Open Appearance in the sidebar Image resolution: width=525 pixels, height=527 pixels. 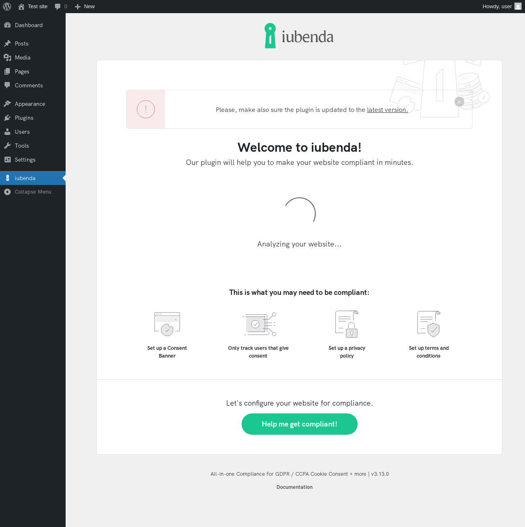point(33,104)
